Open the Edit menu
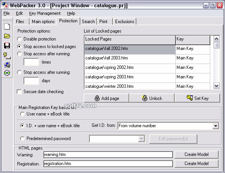Screen dimensions: 225x173 [19, 13]
